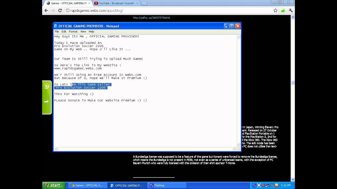Click the green signal bars extension icon
The image size is (337, 189).
[x=283, y=10]
